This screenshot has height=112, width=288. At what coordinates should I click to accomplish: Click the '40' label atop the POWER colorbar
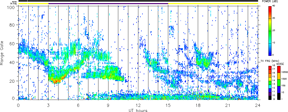coord(274,6)
